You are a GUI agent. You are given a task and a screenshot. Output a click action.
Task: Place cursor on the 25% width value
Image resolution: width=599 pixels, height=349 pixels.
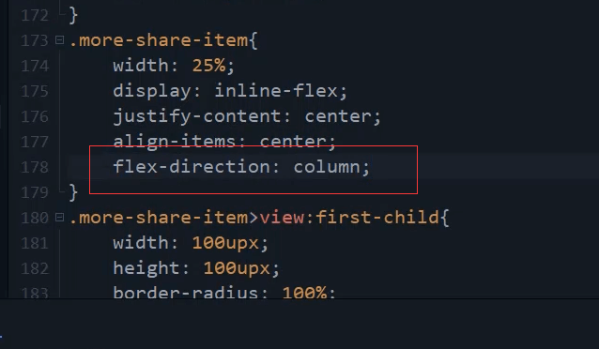tap(208, 66)
